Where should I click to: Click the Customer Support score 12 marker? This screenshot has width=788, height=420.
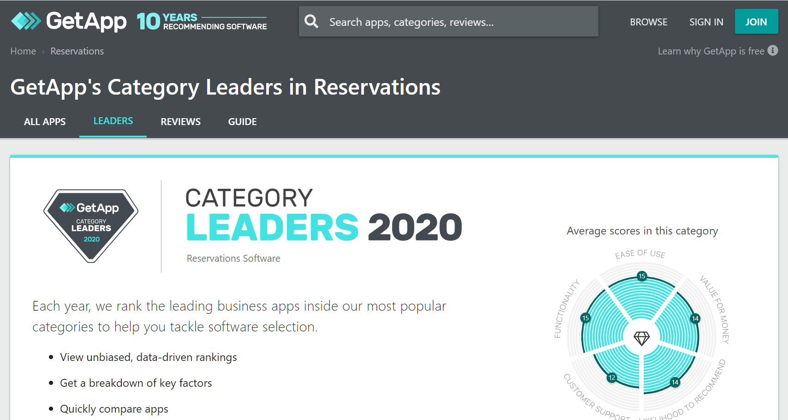click(612, 378)
